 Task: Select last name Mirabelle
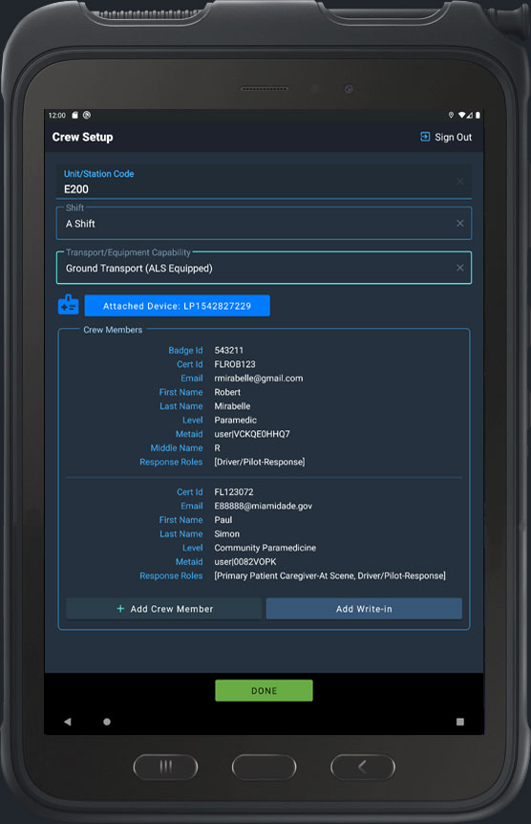click(232, 406)
